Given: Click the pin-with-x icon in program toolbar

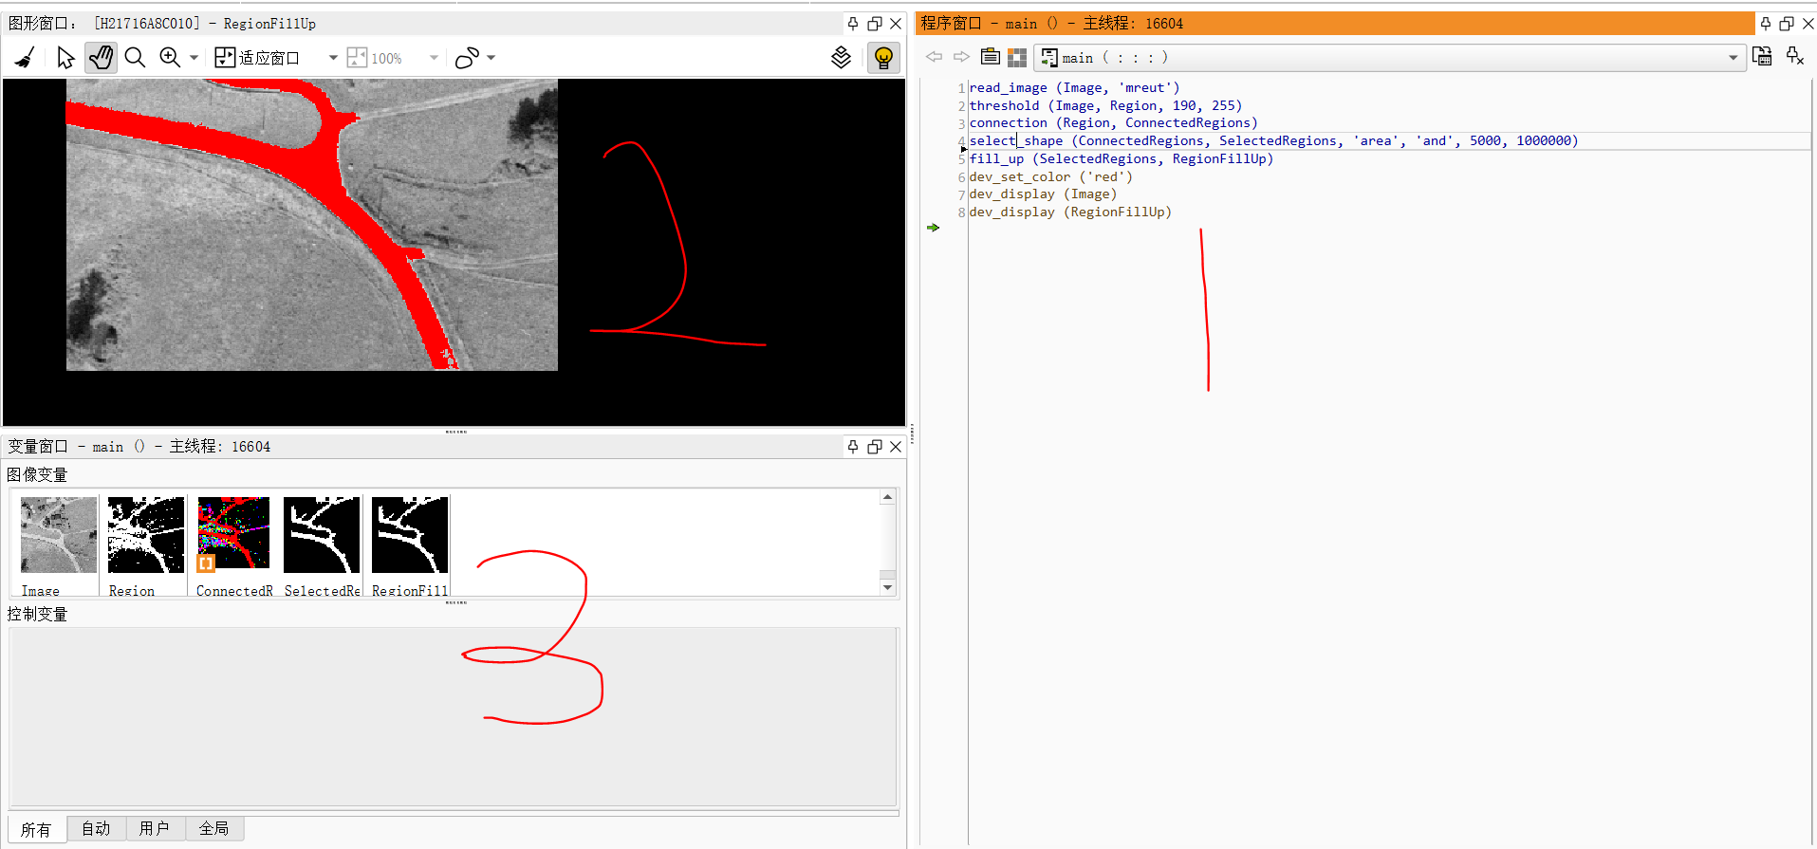Looking at the screenshot, I should pos(1795,57).
